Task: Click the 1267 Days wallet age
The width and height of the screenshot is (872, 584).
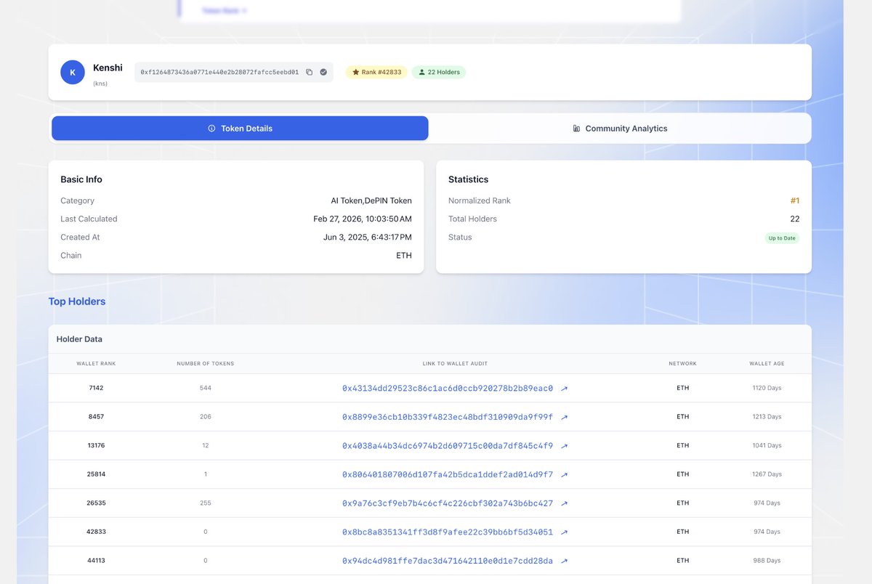Action: click(767, 474)
